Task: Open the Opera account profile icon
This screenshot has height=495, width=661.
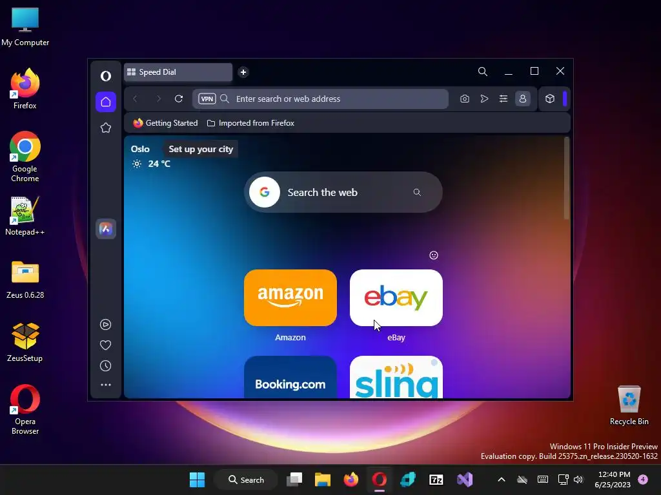Action: (523, 99)
